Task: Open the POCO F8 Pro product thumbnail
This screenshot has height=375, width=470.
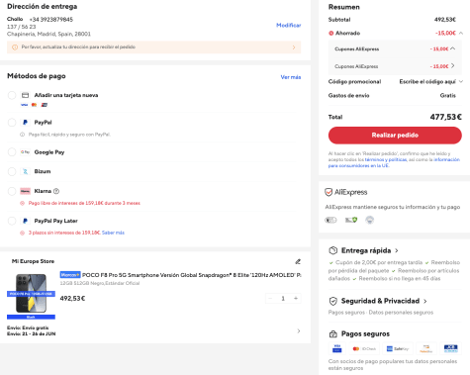Action: pos(31,296)
